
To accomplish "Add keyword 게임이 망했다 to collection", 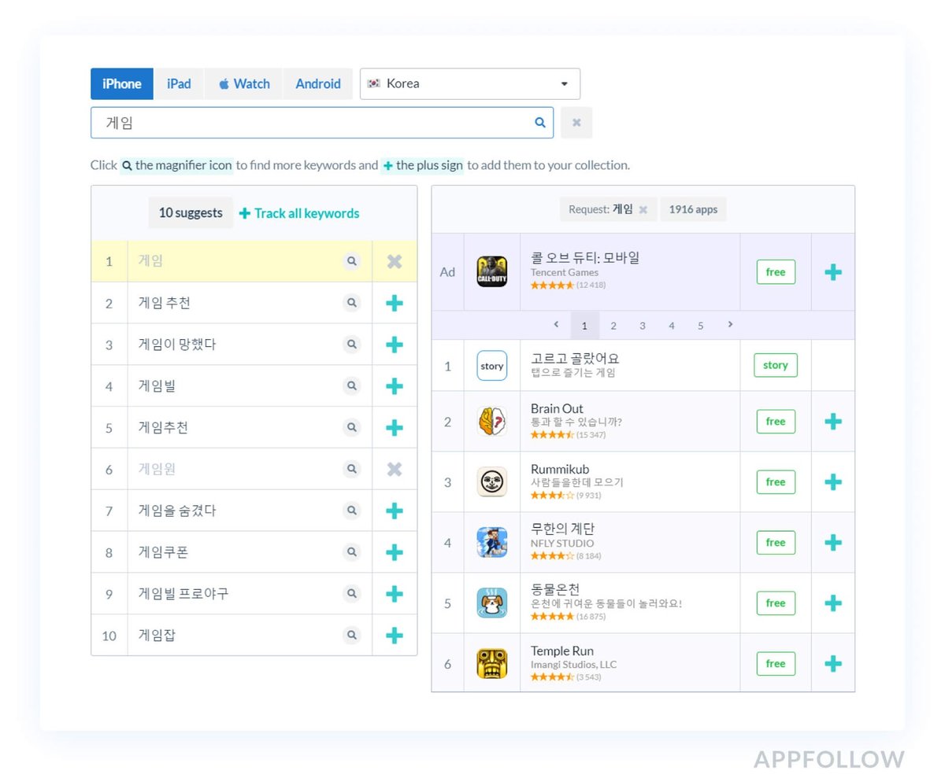I will click(x=395, y=345).
